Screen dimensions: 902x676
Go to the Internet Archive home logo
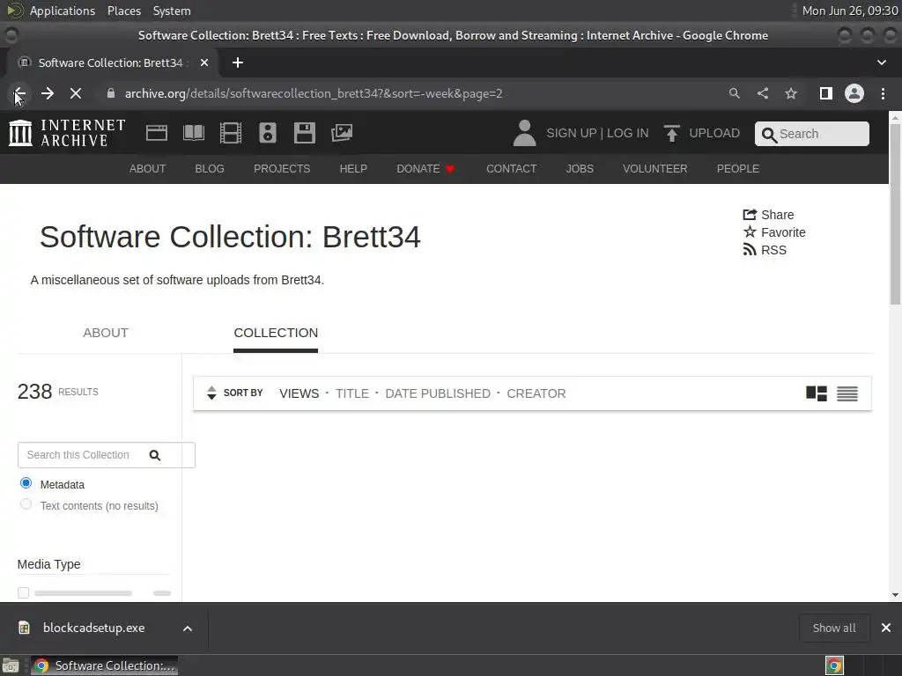click(67, 133)
